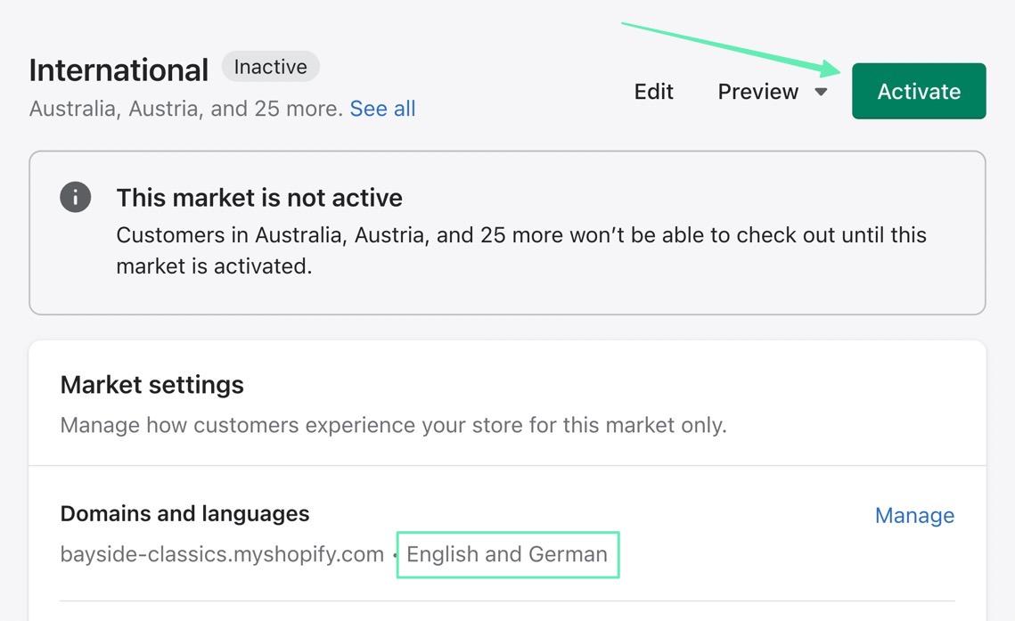
Task: Click the 'Manage how customers experience' description
Action: click(393, 425)
